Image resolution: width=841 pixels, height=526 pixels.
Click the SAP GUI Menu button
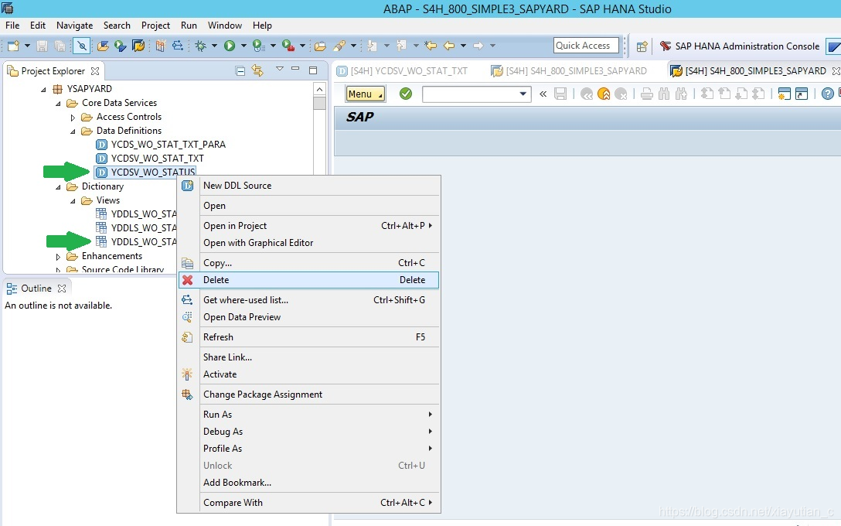[x=366, y=94]
